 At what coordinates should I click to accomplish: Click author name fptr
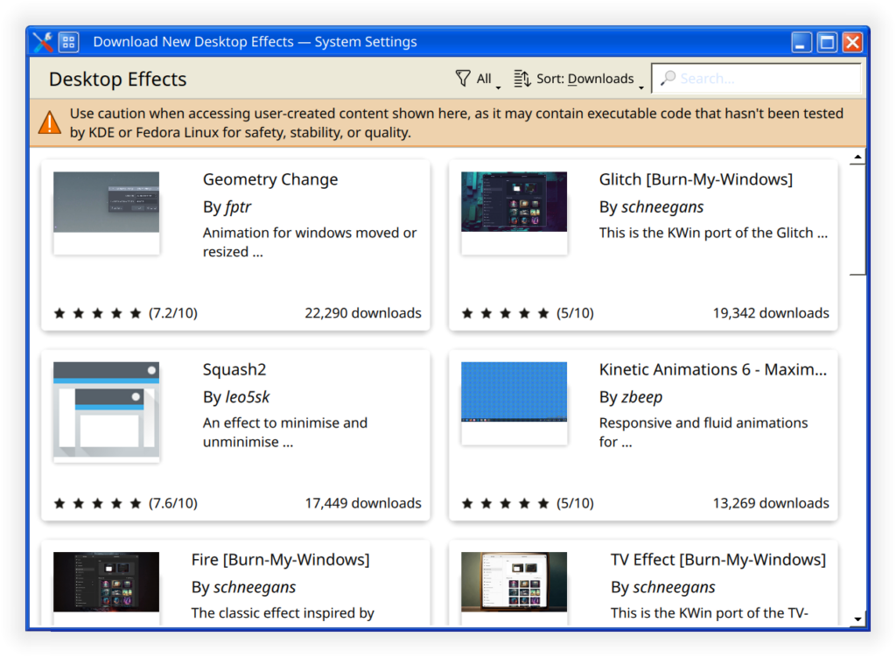[x=238, y=206]
